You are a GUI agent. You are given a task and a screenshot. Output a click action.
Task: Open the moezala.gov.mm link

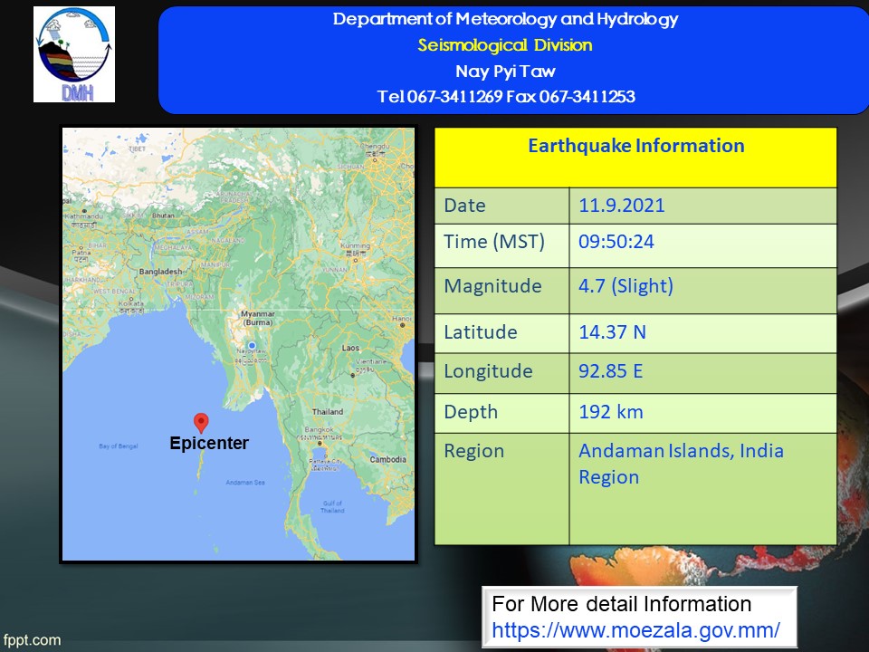tap(635, 630)
